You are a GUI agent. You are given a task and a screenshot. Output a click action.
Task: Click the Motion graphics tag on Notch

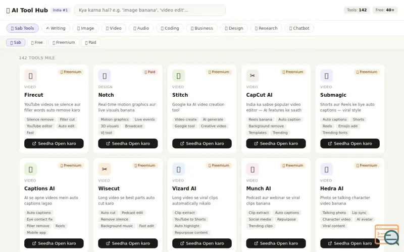coord(115,119)
